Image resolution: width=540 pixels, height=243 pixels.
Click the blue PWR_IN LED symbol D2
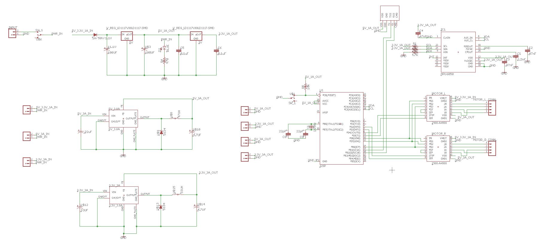click(x=164, y=48)
